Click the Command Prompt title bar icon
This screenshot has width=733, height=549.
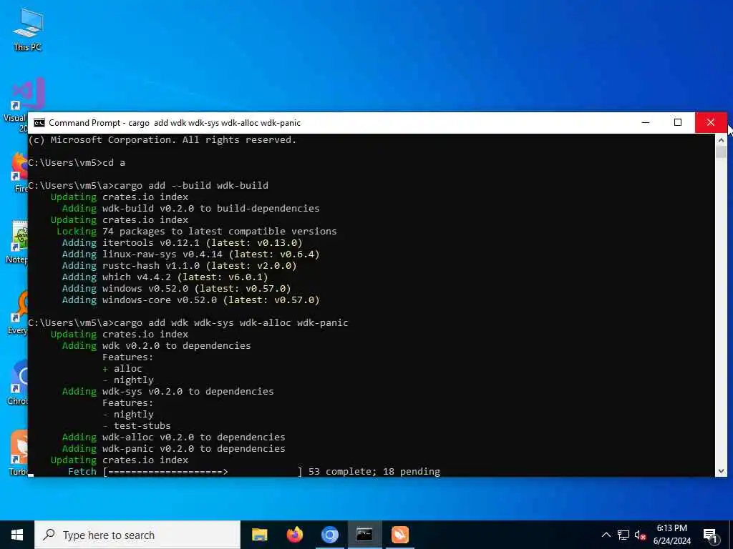click(x=39, y=123)
